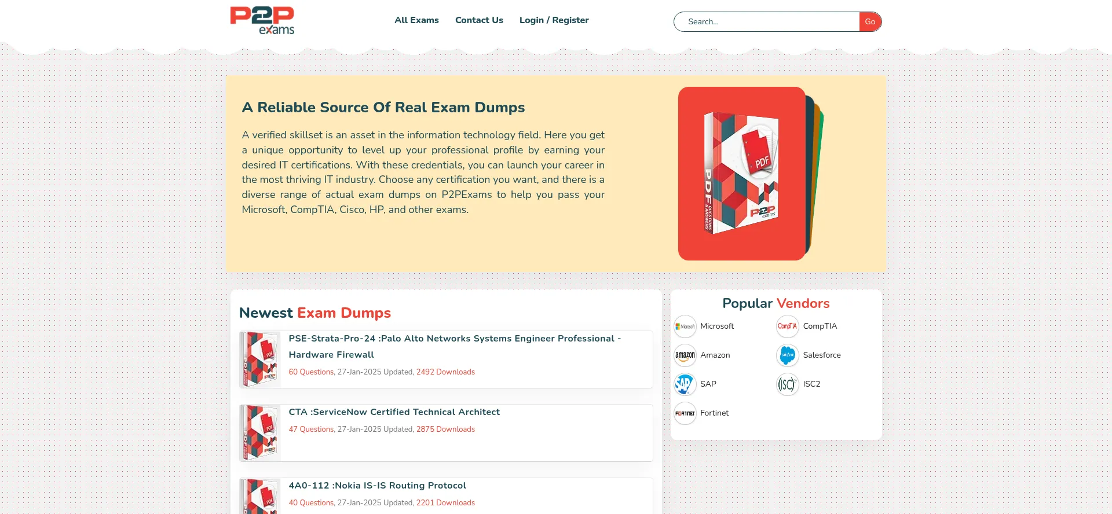Open the 4A0-112 Nokia IS-IS Routing link
Screen dimensions: 1112x514
click(377, 486)
